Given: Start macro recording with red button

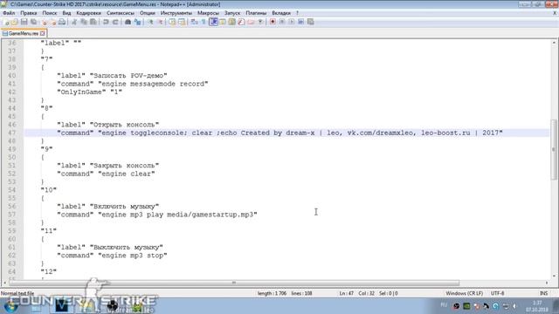Looking at the screenshot, I should click(273, 22).
